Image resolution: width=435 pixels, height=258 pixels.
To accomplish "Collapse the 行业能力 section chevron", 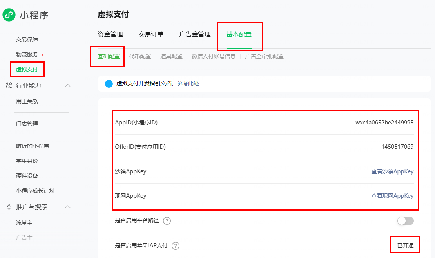I will (x=68, y=85).
